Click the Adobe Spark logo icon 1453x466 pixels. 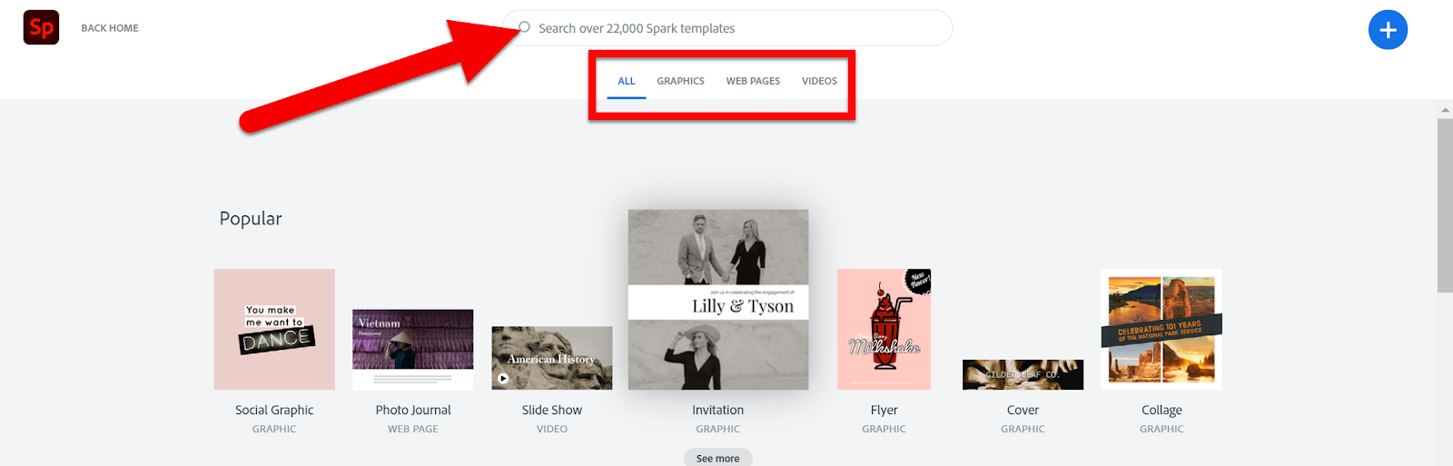coord(41,28)
